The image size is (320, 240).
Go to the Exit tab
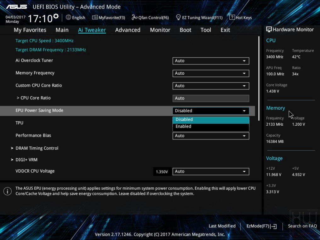click(x=225, y=30)
